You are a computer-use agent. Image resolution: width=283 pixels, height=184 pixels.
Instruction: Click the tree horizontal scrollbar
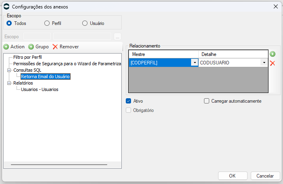59,165
